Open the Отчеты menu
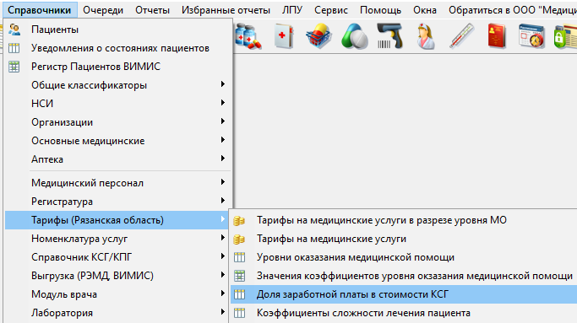Viewport: 577px width, 323px height. pyautogui.click(x=152, y=10)
